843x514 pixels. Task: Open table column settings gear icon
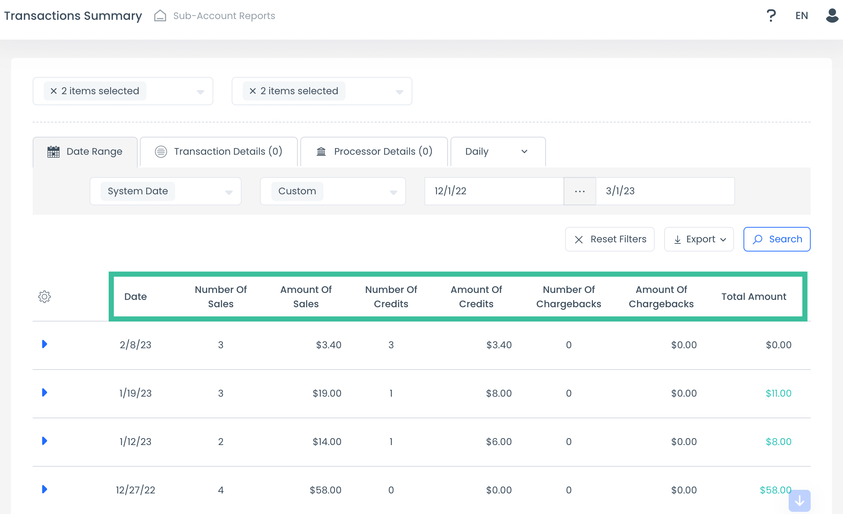point(44,297)
